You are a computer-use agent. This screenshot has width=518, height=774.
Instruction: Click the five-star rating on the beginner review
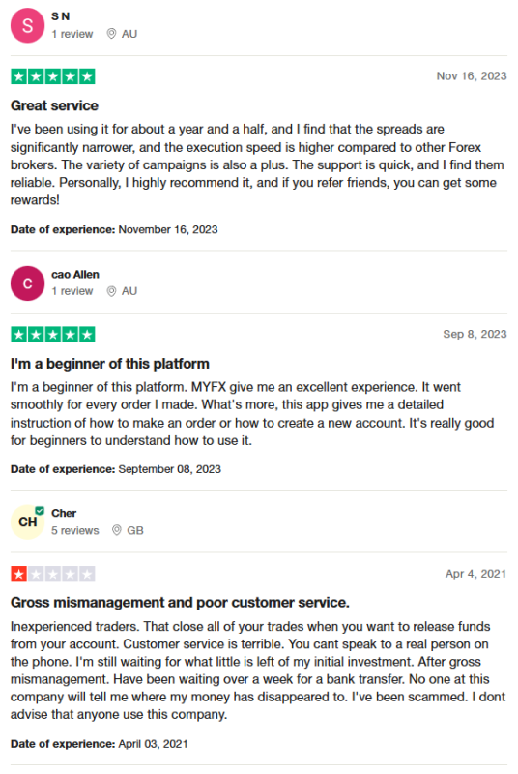coord(53,335)
